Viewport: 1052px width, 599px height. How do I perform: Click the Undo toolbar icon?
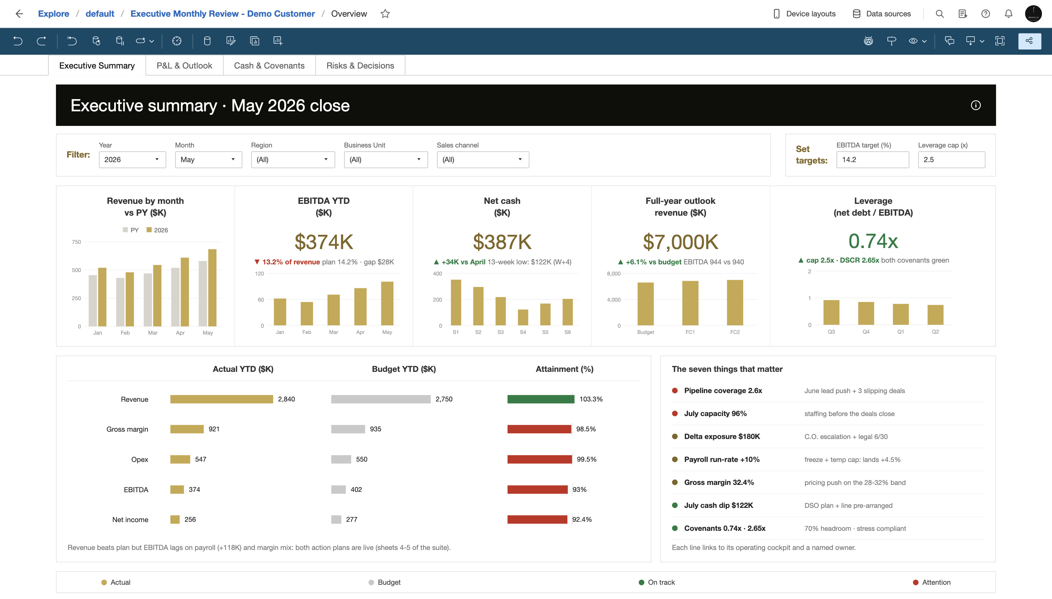18,41
